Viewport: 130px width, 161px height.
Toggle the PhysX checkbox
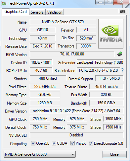(72, 143)
